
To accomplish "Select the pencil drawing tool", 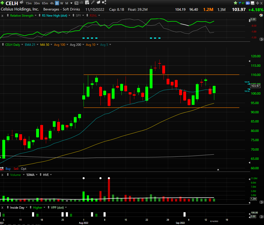I will tap(93, 2).
